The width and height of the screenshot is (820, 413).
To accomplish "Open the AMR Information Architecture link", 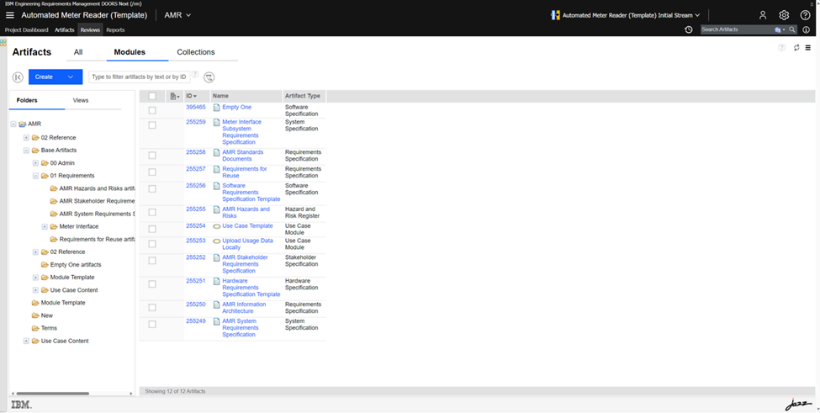I will (244, 308).
